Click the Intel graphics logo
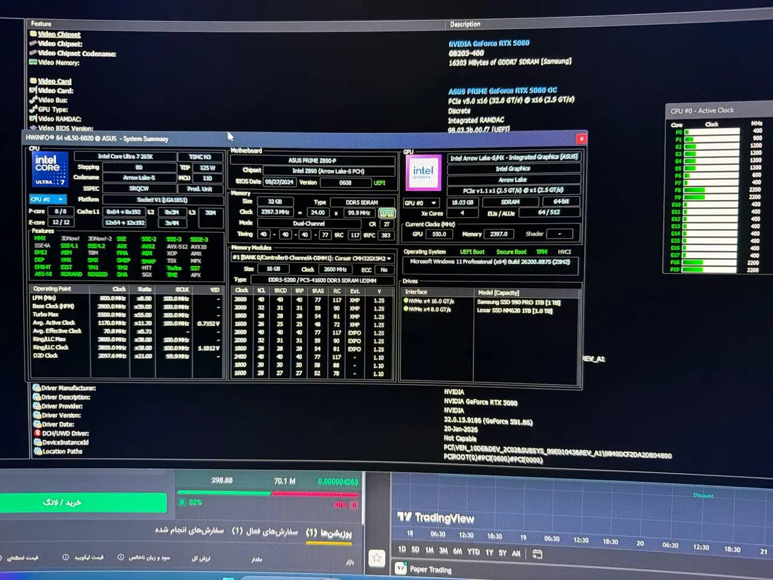Image resolution: width=773 pixels, height=580 pixels. click(x=423, y=172)
